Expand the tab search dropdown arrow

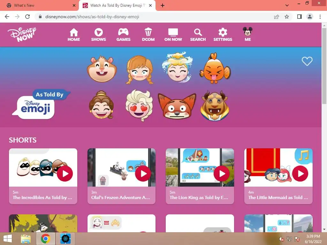click(x=287, y=5)
